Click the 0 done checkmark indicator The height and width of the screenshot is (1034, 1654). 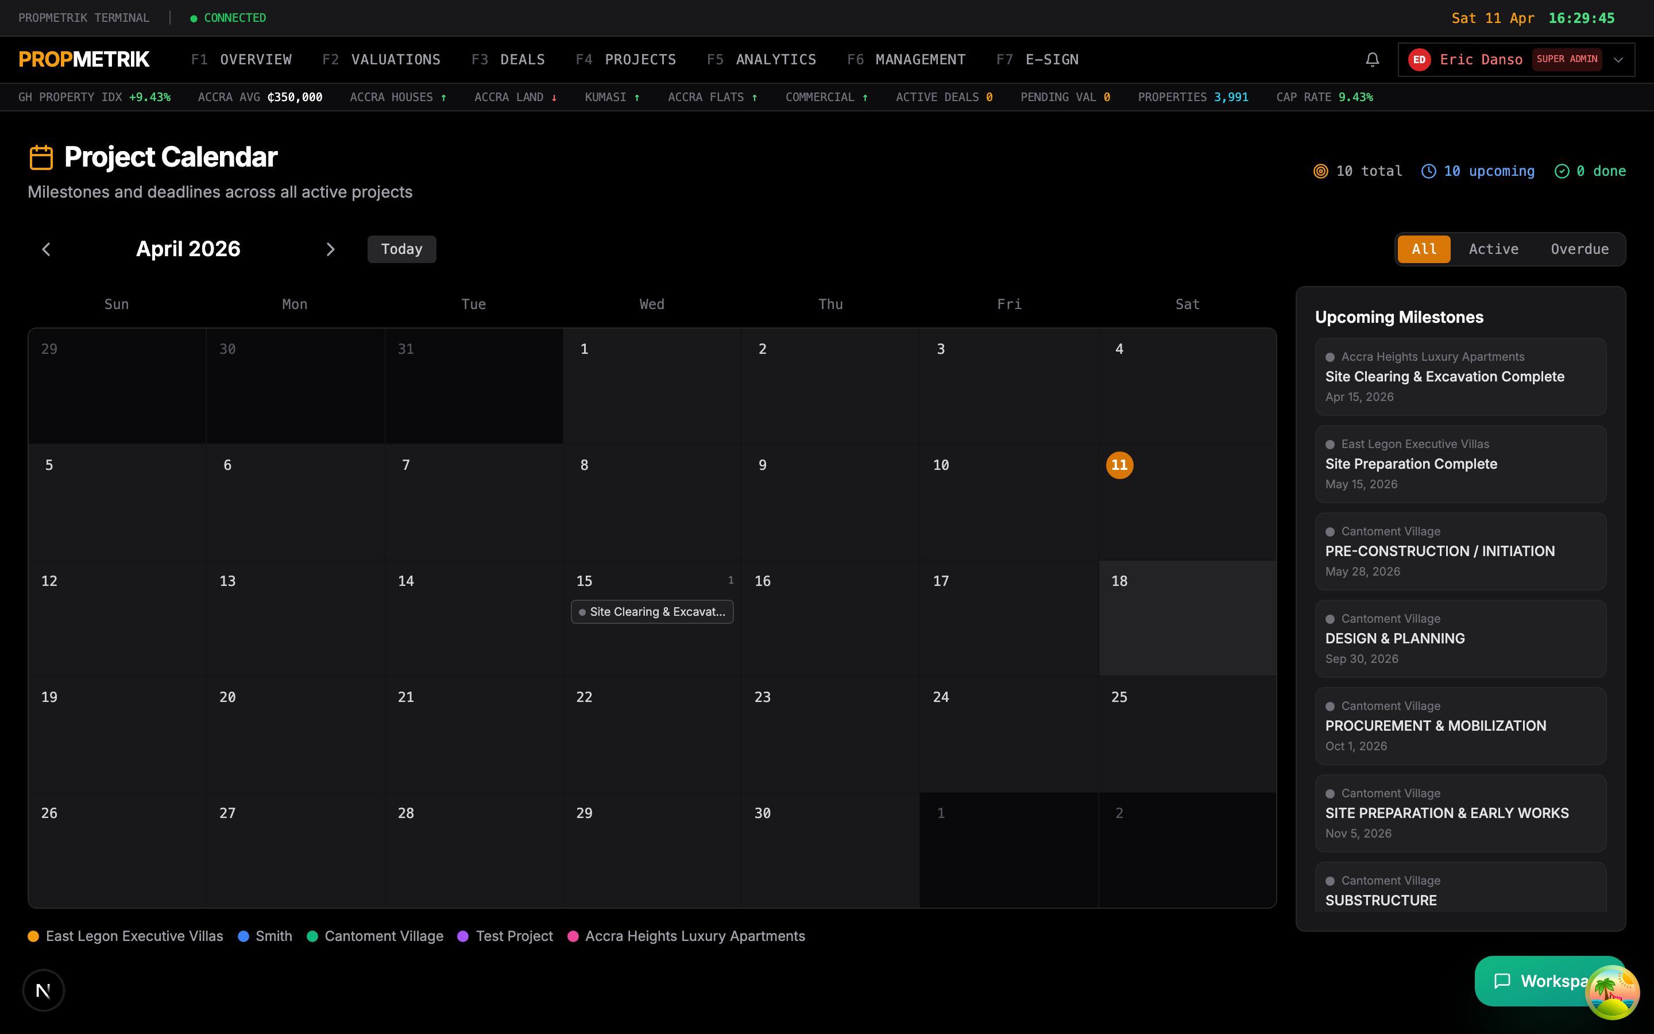coord(1590,171)
